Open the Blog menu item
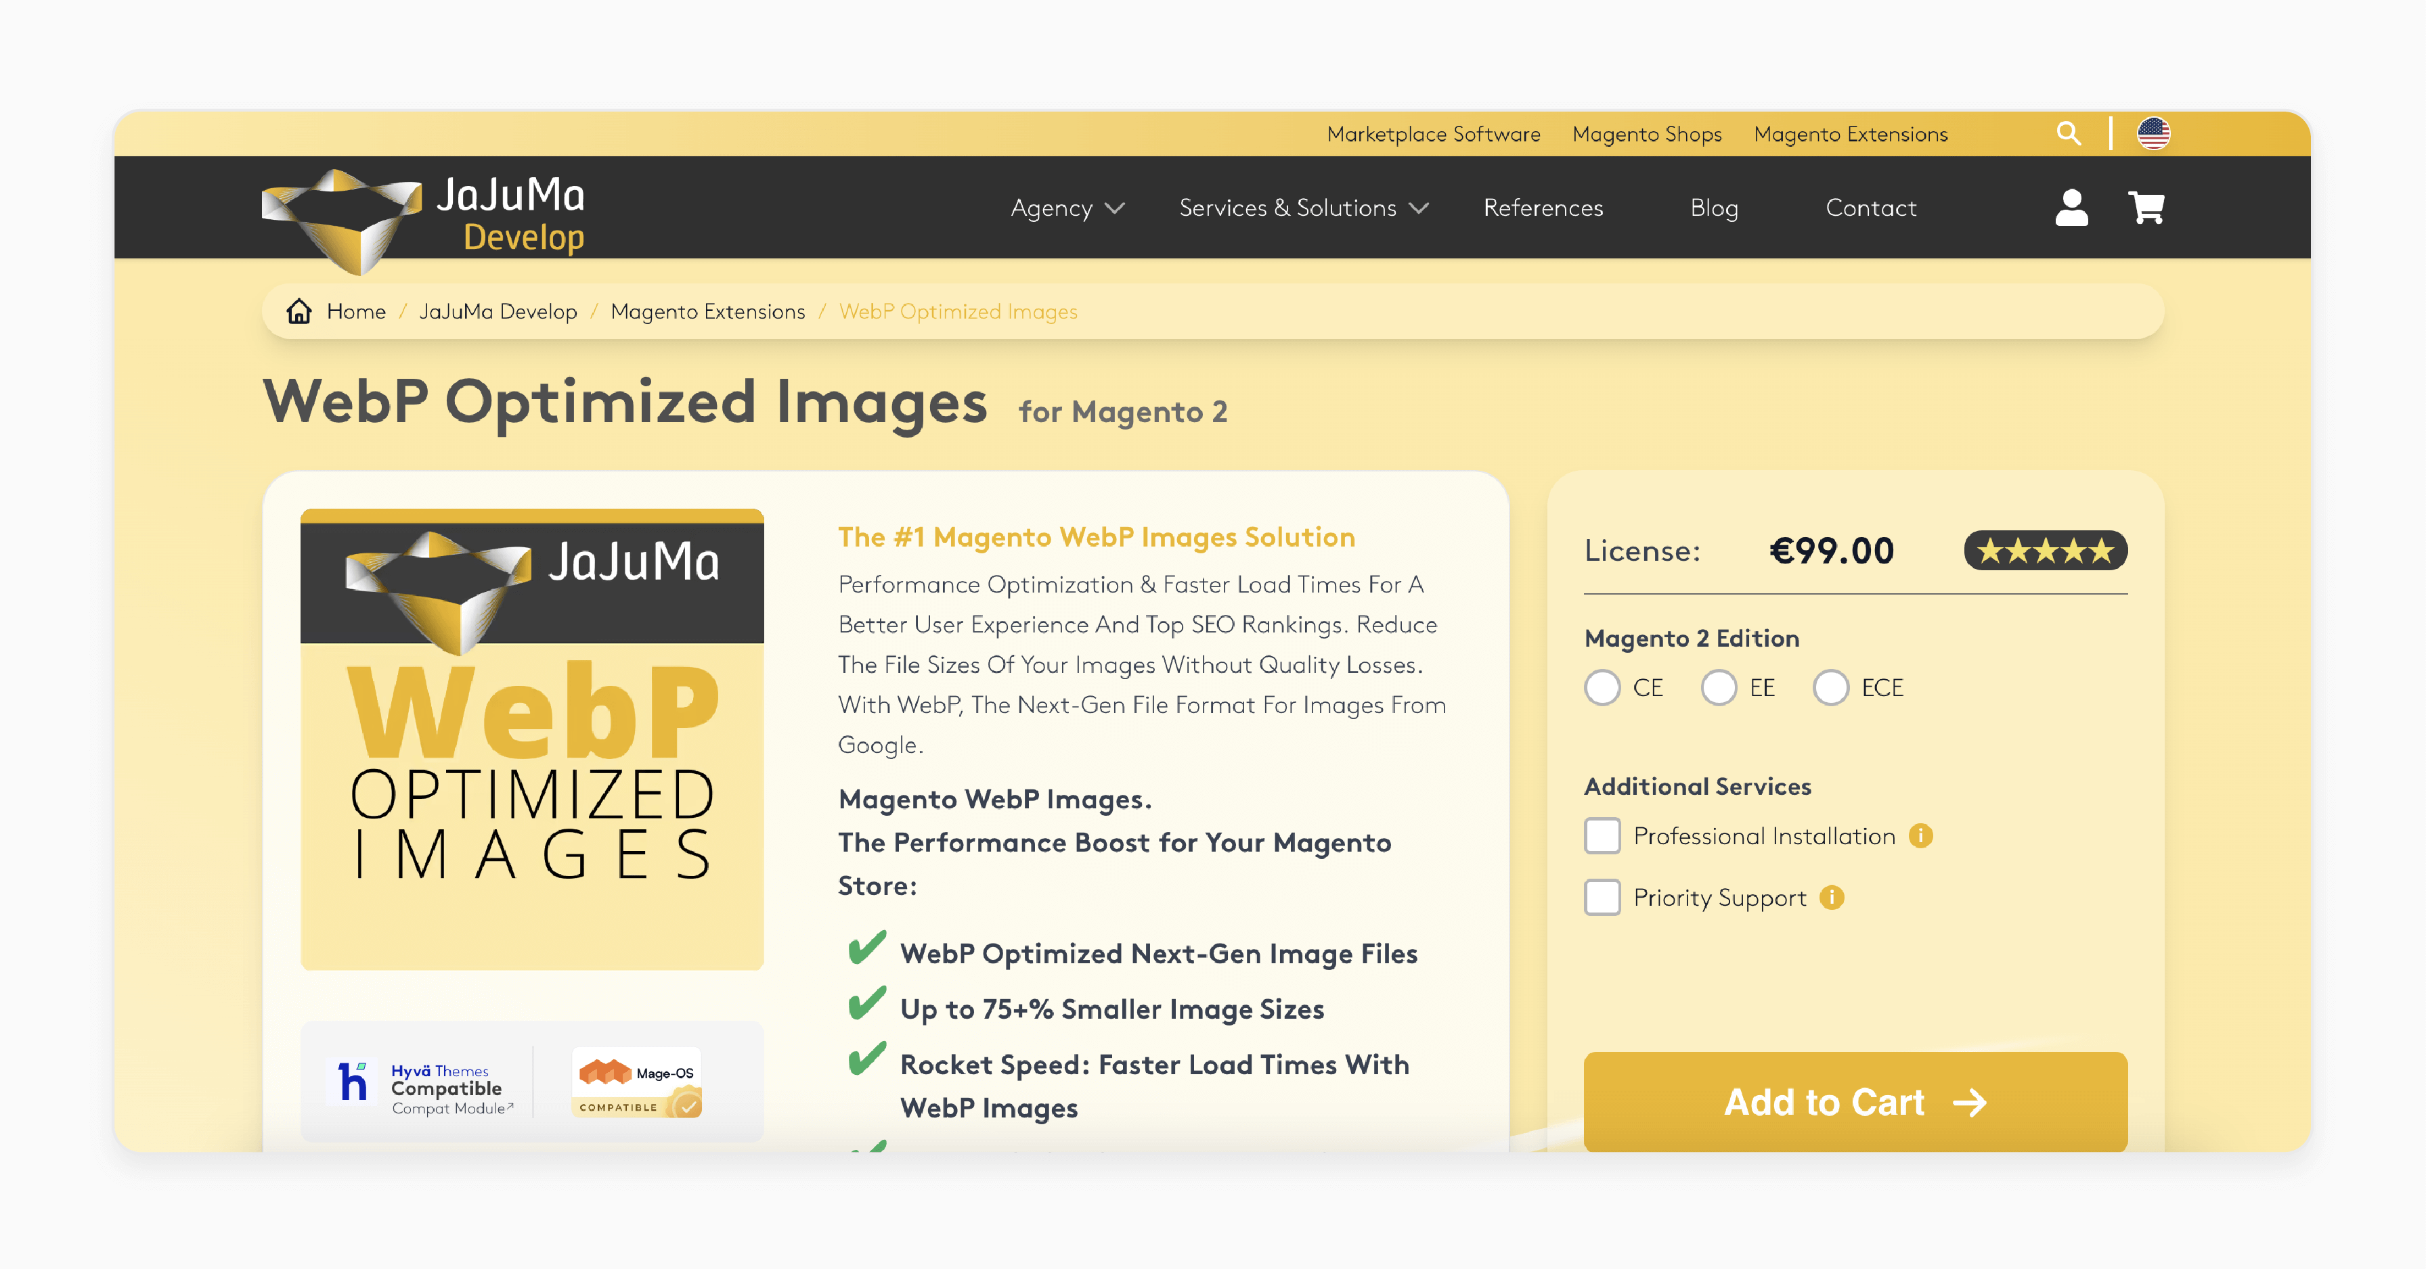Image resolution: width=2426 pixels, height=1269 pixels. coord(1714,208)
